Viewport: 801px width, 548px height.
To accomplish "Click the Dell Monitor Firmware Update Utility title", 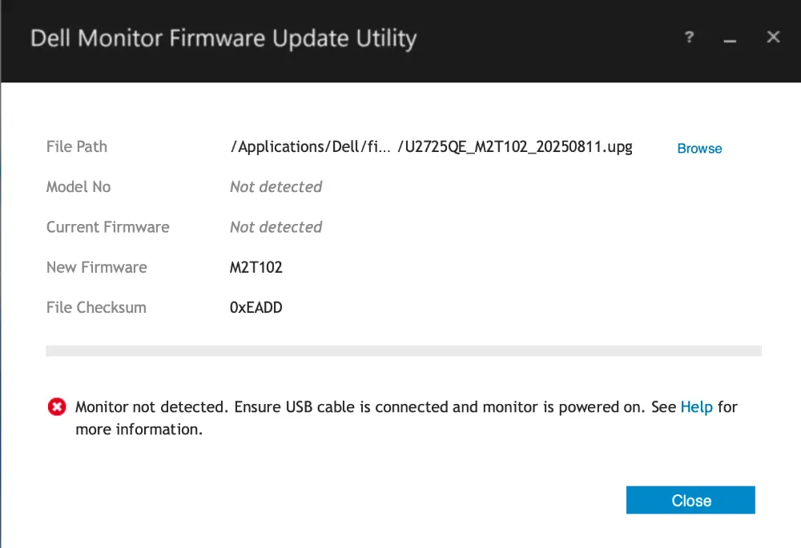I will click(223, 38).
